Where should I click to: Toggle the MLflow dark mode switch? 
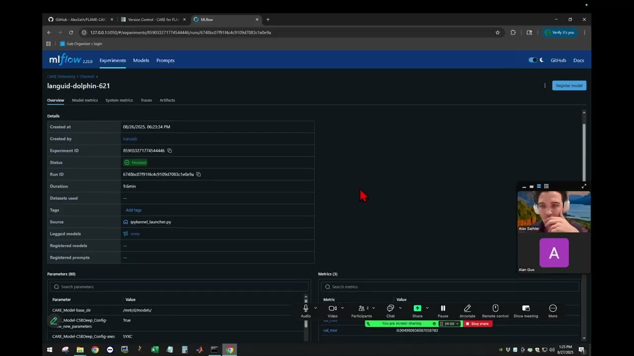533,60
